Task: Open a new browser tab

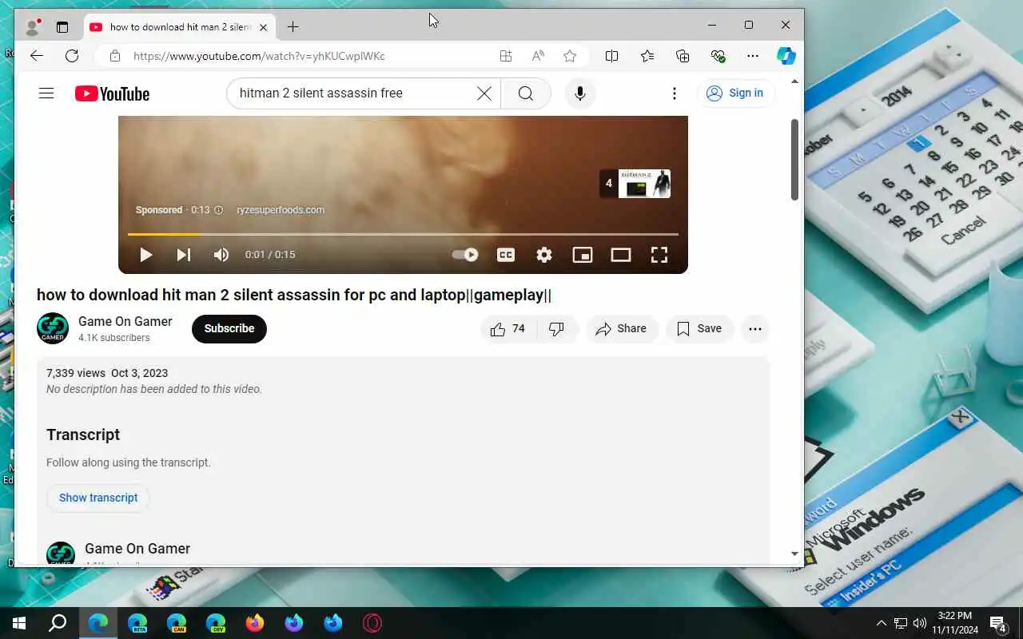Action: point(293,27)
